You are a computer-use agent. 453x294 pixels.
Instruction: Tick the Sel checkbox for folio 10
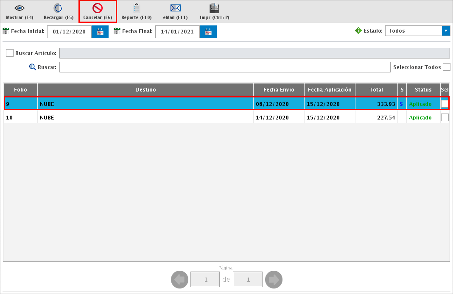(445, 118)
